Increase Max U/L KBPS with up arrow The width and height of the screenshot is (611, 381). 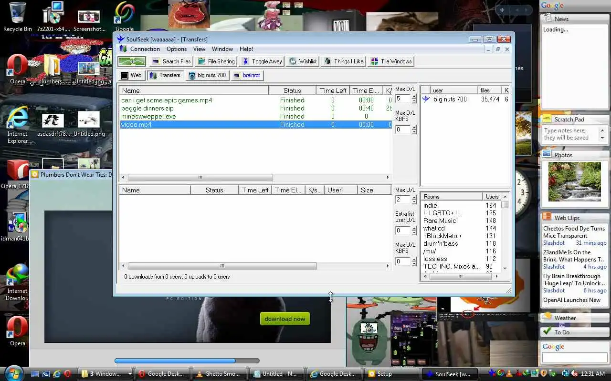point(414,259)
